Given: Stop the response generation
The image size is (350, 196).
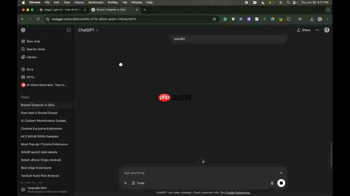Looking at the screenshot, I should click(x=281, y=183).
